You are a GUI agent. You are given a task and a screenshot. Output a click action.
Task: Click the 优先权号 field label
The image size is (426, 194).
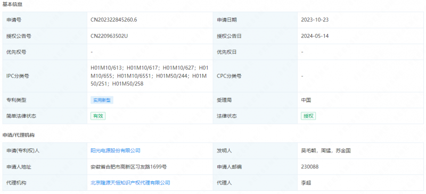17,52
